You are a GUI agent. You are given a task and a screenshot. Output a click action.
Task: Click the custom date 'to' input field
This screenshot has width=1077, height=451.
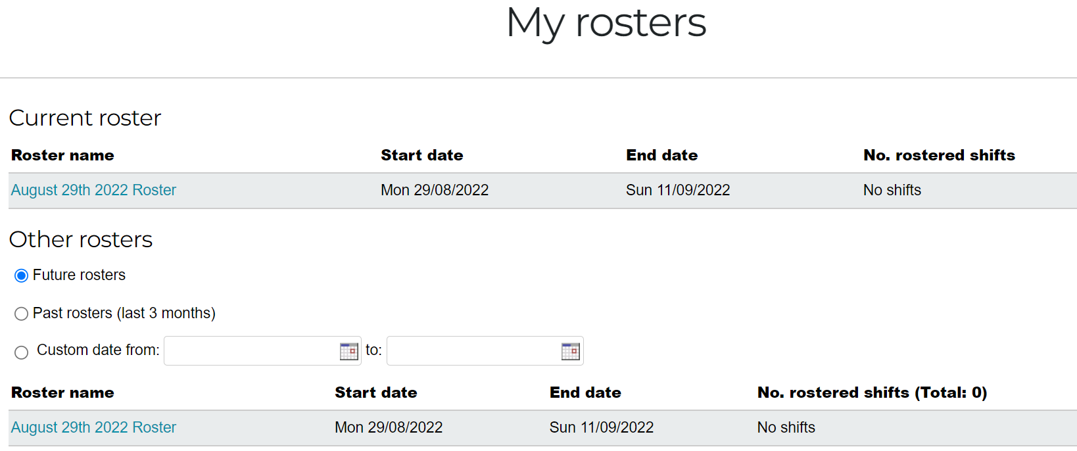coord(485,351)
